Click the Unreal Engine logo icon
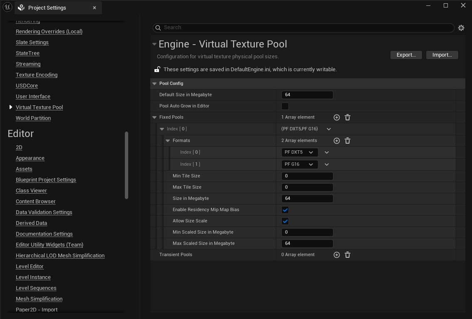The image size is (472, 319). point(7,7)
